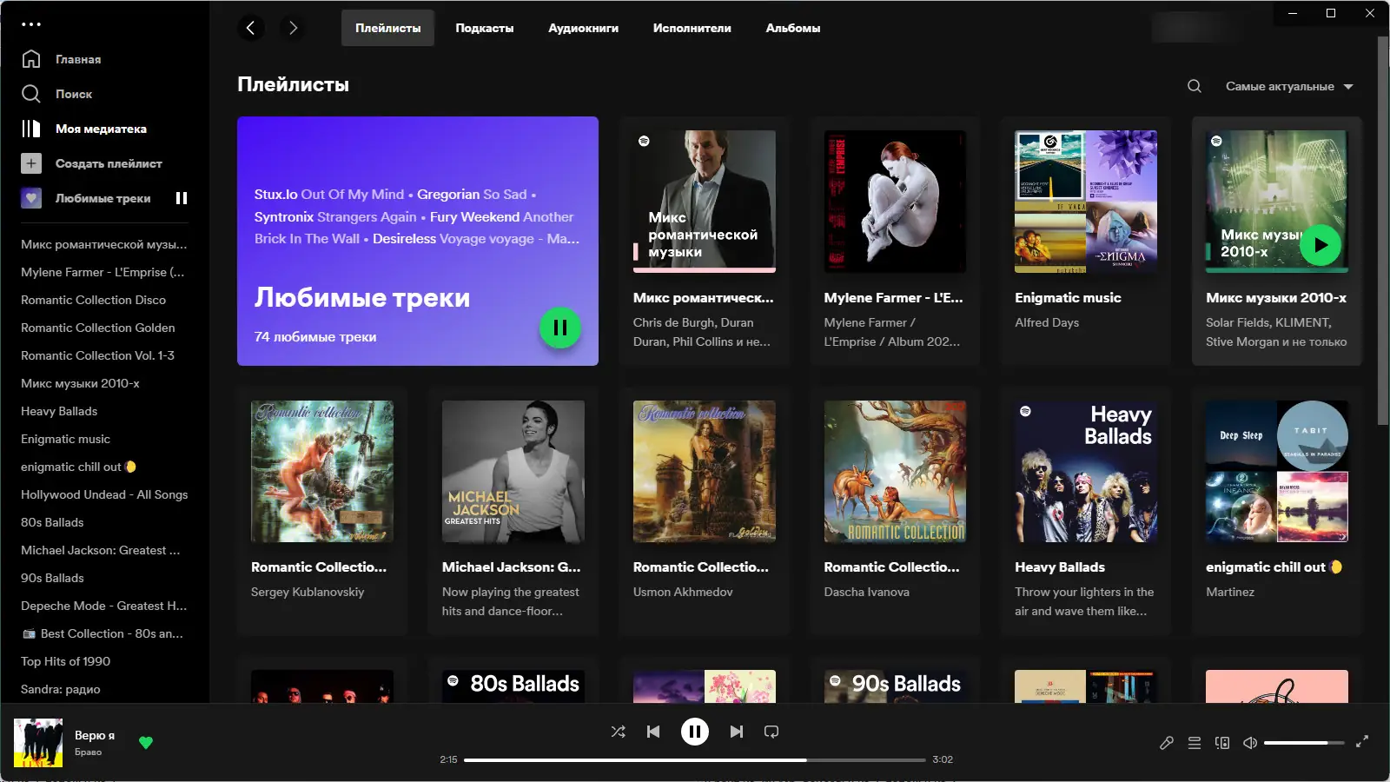This screenshot has height=782, width=1390.
Task: Open the Heavy Ballads playlist thumbnail
Action: click(x=1085, y=471)
